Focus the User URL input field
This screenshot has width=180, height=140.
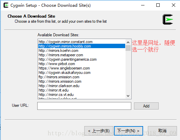coord(84,106)
